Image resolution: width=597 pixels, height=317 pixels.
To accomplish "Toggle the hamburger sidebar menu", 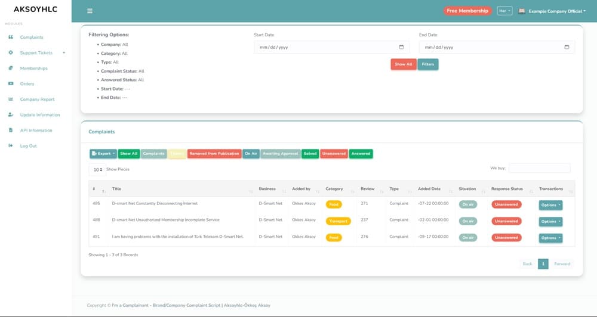I will 90,11.
